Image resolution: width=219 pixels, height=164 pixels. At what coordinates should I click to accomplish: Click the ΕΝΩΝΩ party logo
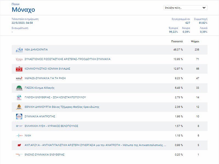pos(19,154)
